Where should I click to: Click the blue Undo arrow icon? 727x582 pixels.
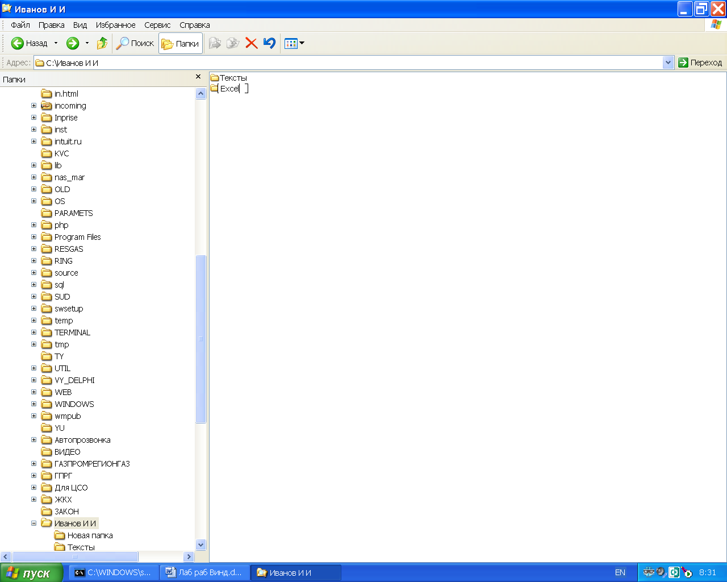click(270, 43)
